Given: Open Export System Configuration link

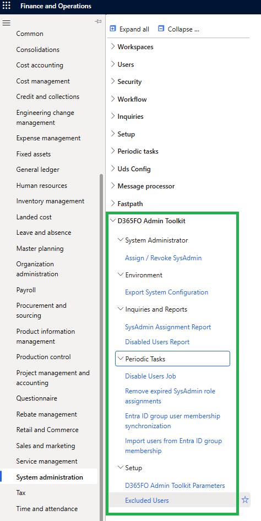Looking at the screenshot, I should pos(167,292).
